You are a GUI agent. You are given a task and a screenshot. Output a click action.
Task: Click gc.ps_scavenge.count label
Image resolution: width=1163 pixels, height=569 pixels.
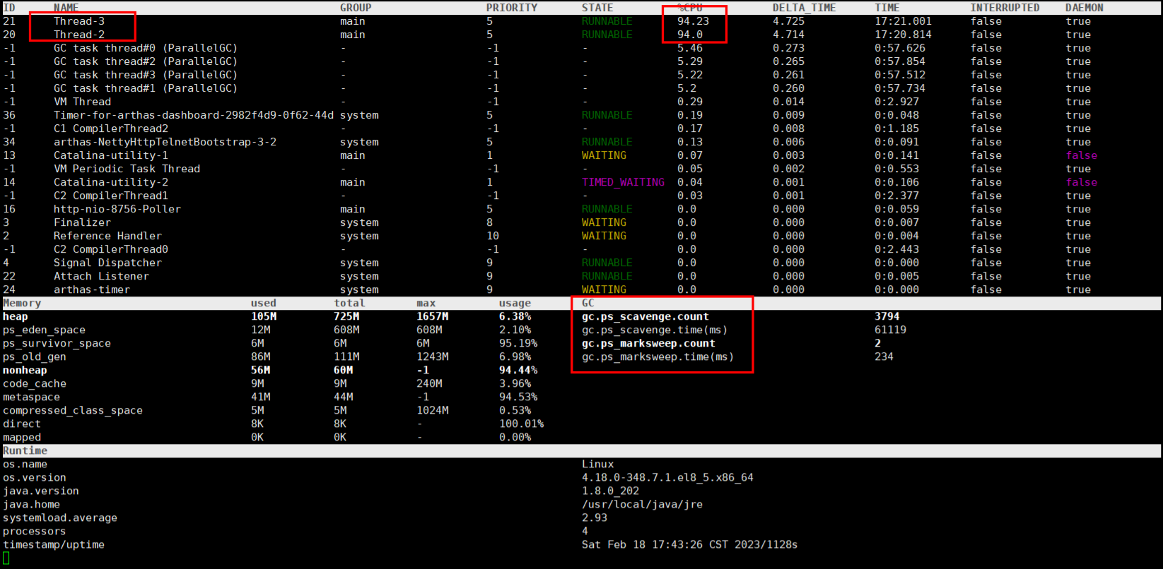pos(645,316)
